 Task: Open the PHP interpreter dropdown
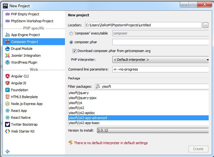point(161,60)
